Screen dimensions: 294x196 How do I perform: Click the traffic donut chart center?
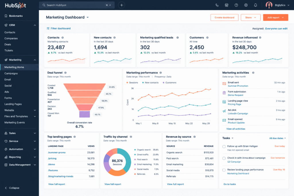pos(117,162)
